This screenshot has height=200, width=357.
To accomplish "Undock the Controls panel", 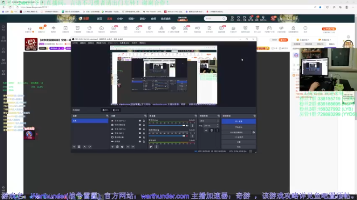I will 254,116.
